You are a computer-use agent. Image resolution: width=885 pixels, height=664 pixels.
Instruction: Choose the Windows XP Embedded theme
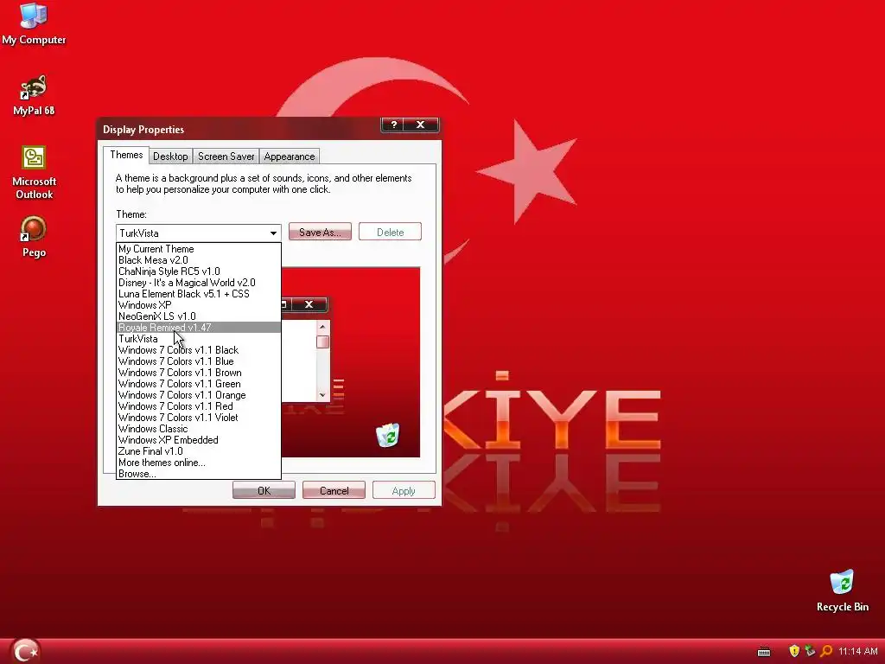pyautogui.click(x=199, y=440)
